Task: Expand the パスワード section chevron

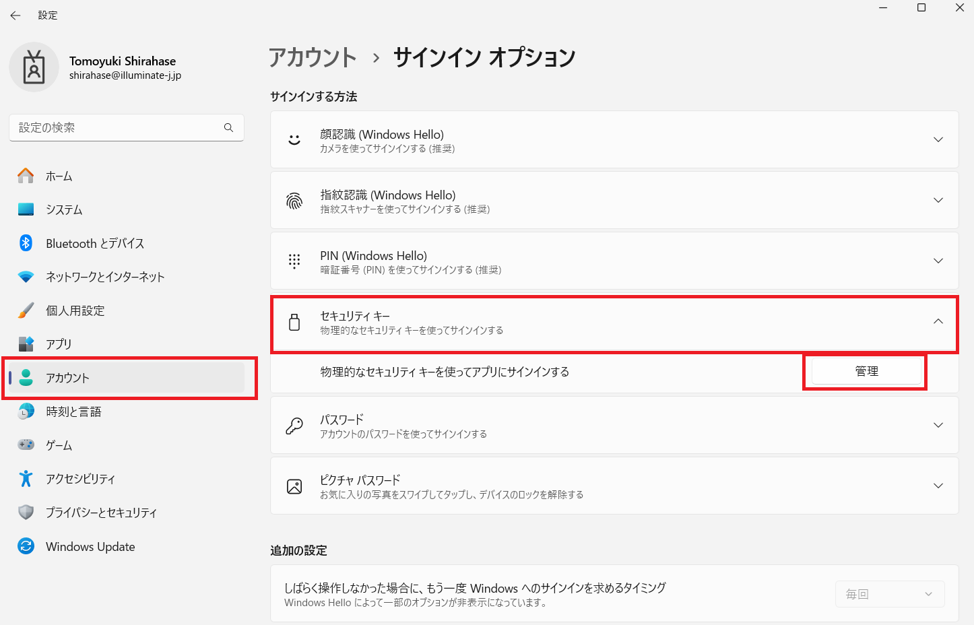Action: (x=938, y=425)
